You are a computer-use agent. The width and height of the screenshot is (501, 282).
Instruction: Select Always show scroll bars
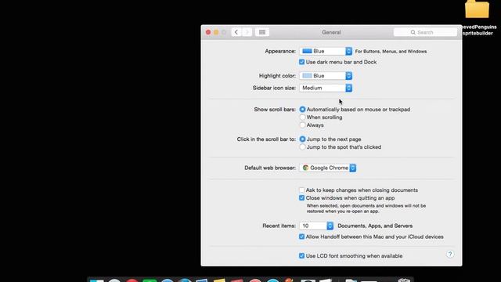click(302, 125)
